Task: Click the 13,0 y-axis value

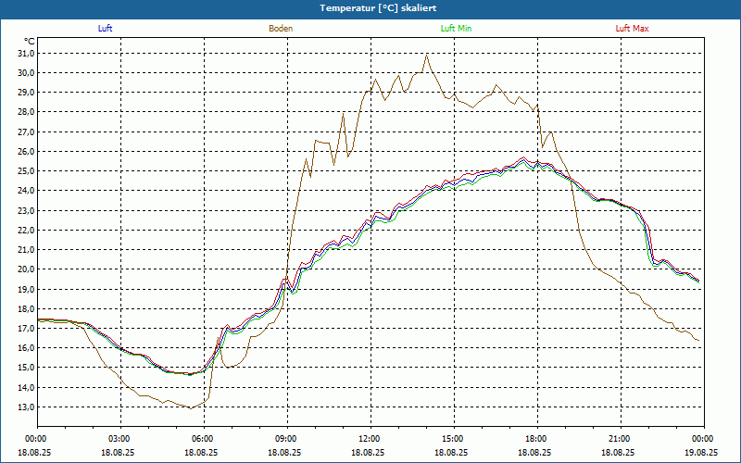Action: [26, 407]
